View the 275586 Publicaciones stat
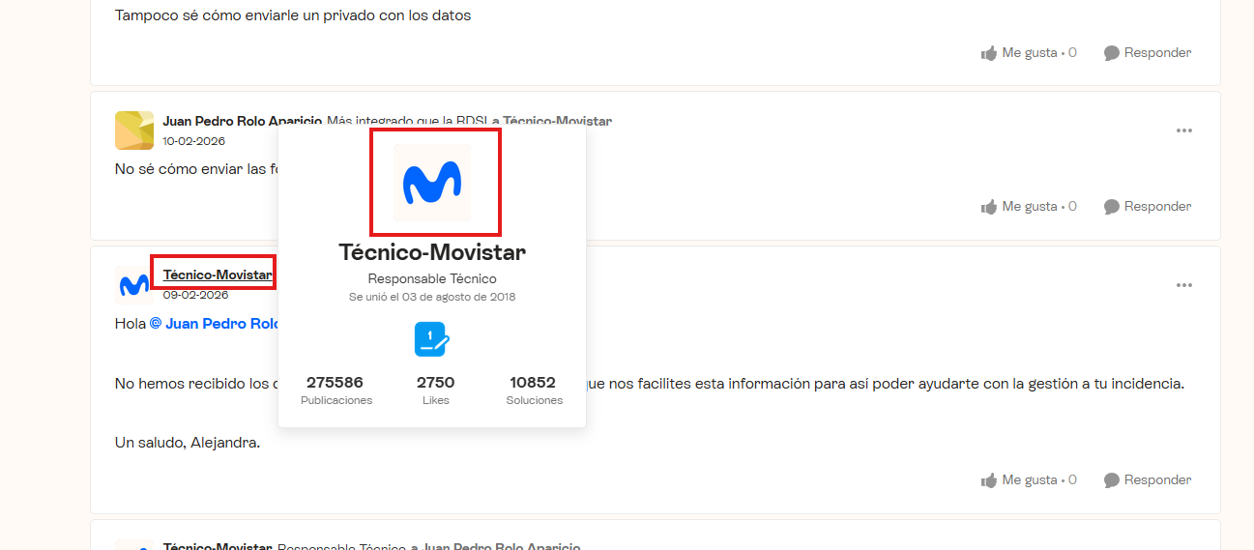Viewport: 1254px width, 550px height. tap(335, 390)
